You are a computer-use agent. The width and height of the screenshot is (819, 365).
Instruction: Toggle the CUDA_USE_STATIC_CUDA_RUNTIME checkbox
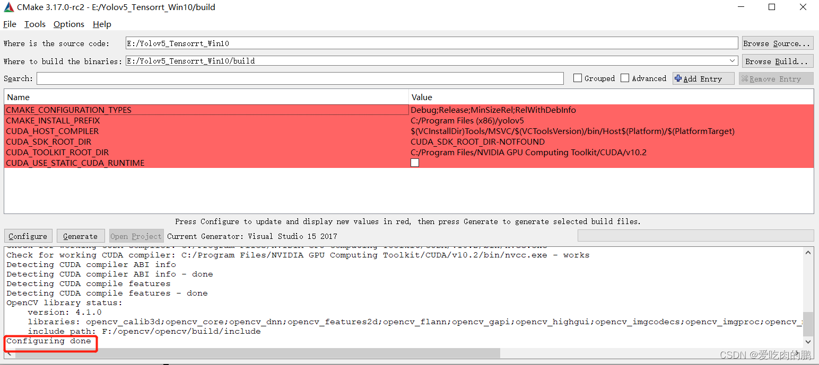(x=415, y=163)
